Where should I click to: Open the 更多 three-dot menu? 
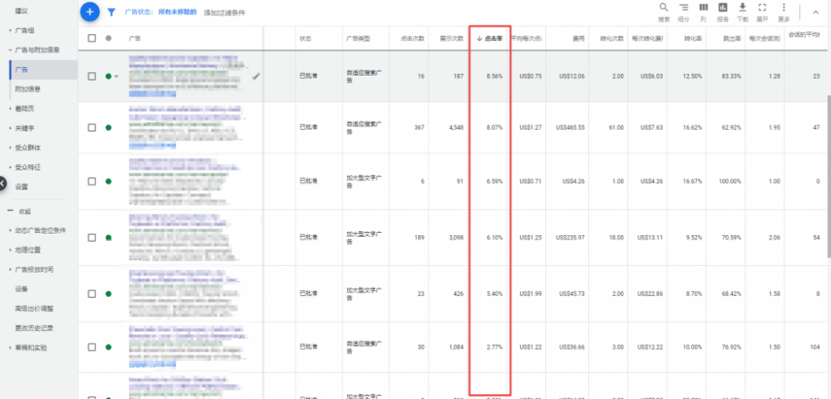click(783, 7)
